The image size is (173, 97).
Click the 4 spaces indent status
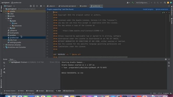click(x=166, y=93)
